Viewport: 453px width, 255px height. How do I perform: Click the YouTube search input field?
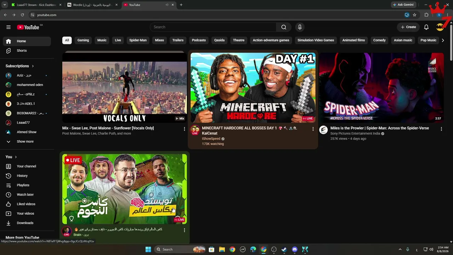coord(213,27)
